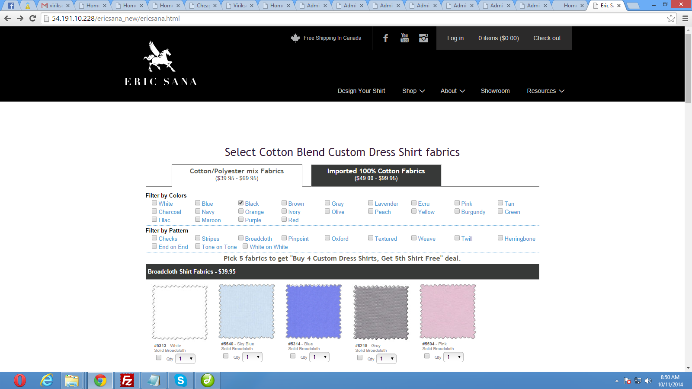Open Qty dropdown for #5540 Sky Blue
The width and height of the screenshot is (692, 389).
pos(252,357)
